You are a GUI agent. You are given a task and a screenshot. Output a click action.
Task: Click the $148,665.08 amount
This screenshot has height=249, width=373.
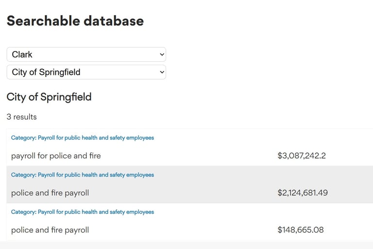pos(301,230)
